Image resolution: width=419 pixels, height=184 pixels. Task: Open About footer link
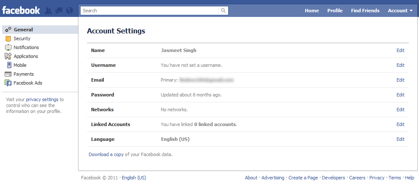click(x=251, y=178)
